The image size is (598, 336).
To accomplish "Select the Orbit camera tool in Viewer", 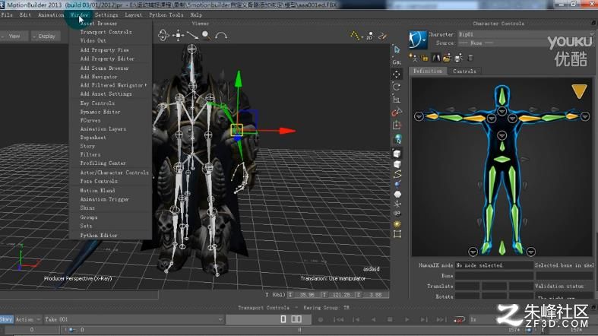I will [163, 36].
